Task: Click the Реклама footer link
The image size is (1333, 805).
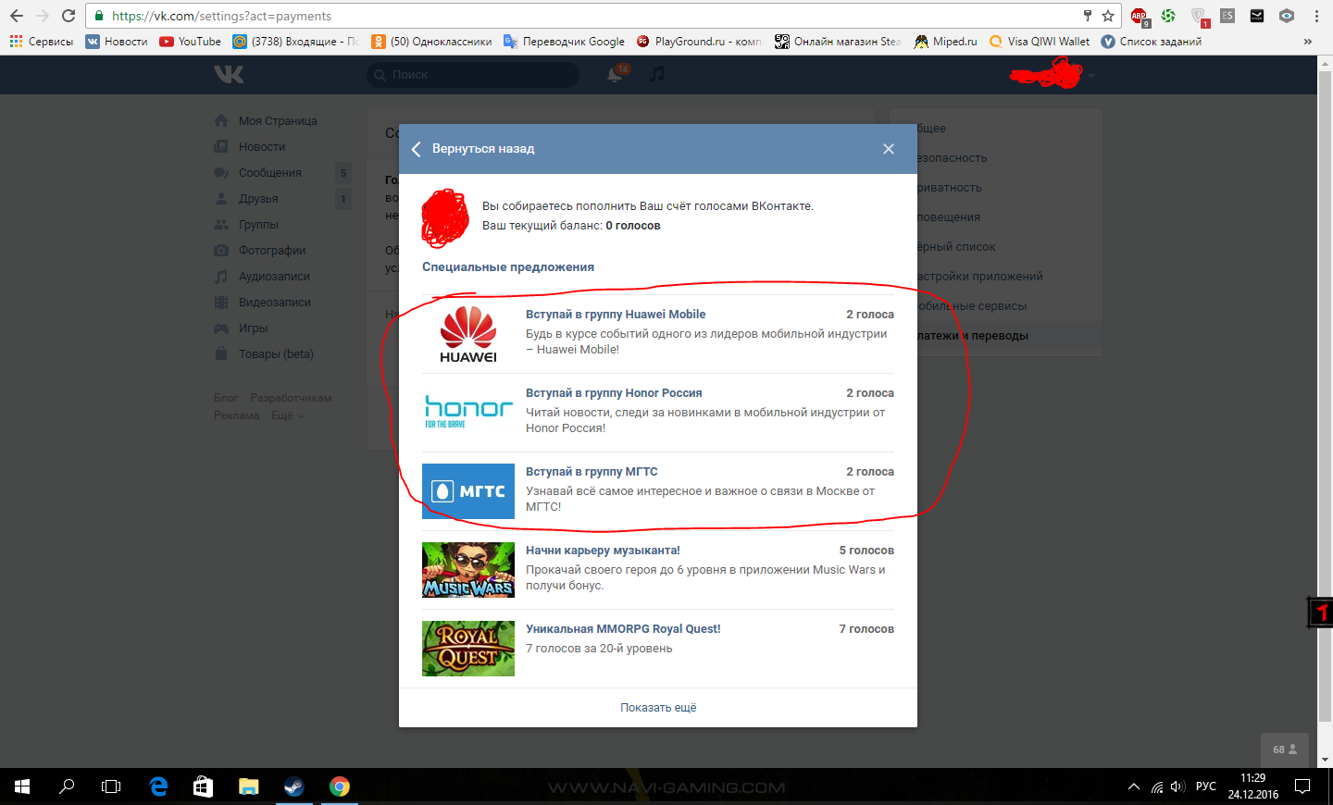Action: (237, 415)
